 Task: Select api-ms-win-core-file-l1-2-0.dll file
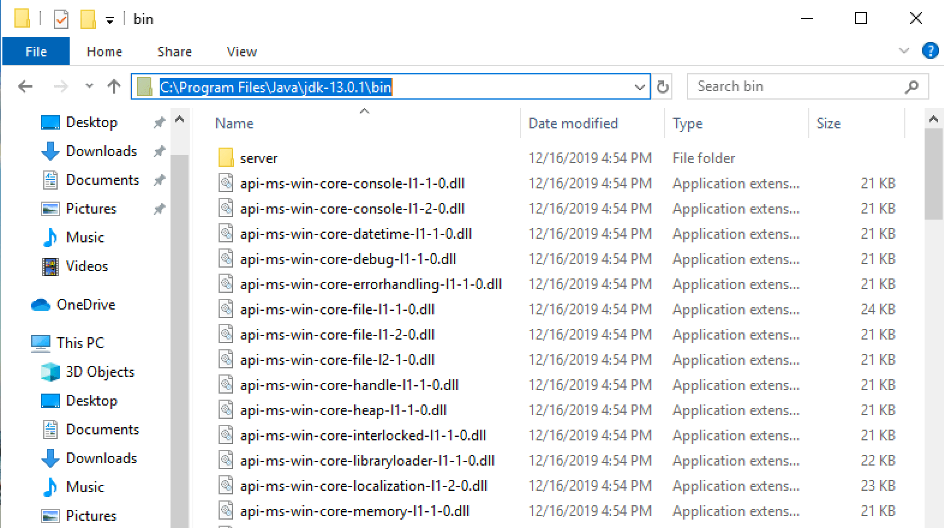tap(337, 335)
